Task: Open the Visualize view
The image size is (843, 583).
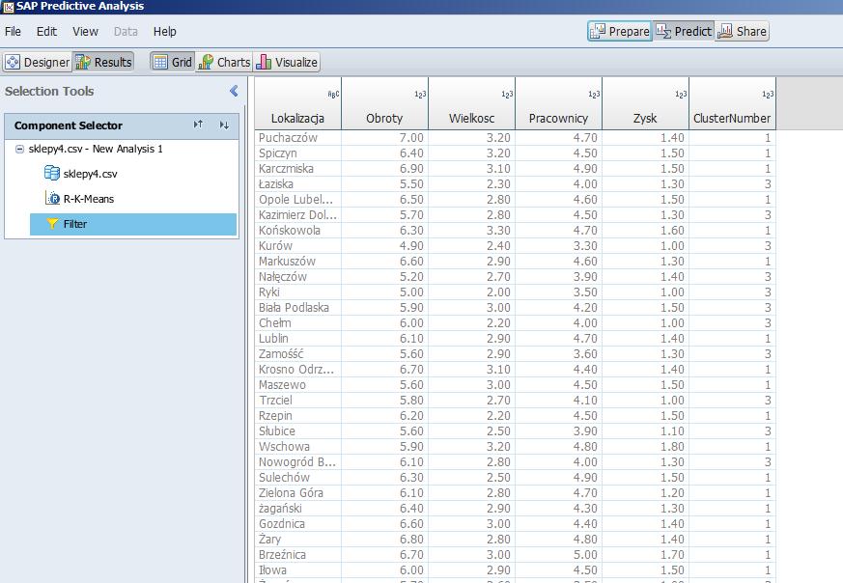Action: [x=287, y=63]
